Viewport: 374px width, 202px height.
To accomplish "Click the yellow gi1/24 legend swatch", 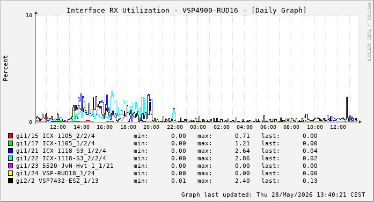I will point(10,173).
